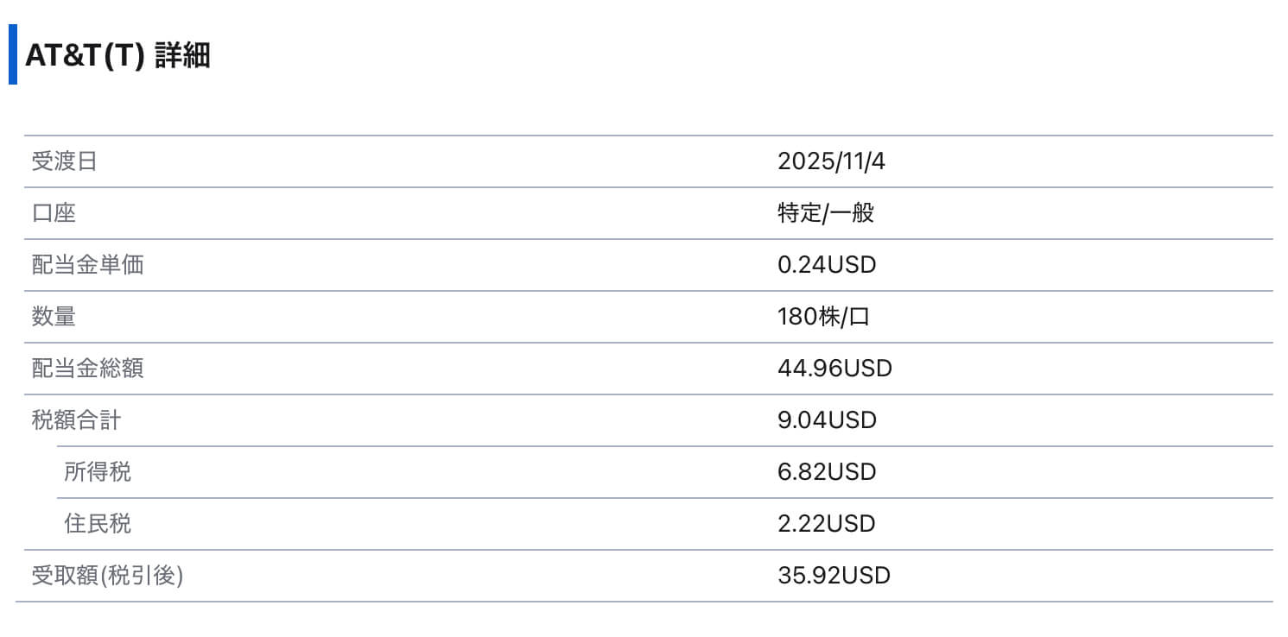
Task: Select the 2.22USD resident tax value
Action: [x=827, y=524]
